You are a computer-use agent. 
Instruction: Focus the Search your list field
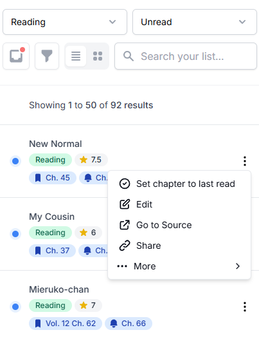pyautogui.click(x=186, y=56)
